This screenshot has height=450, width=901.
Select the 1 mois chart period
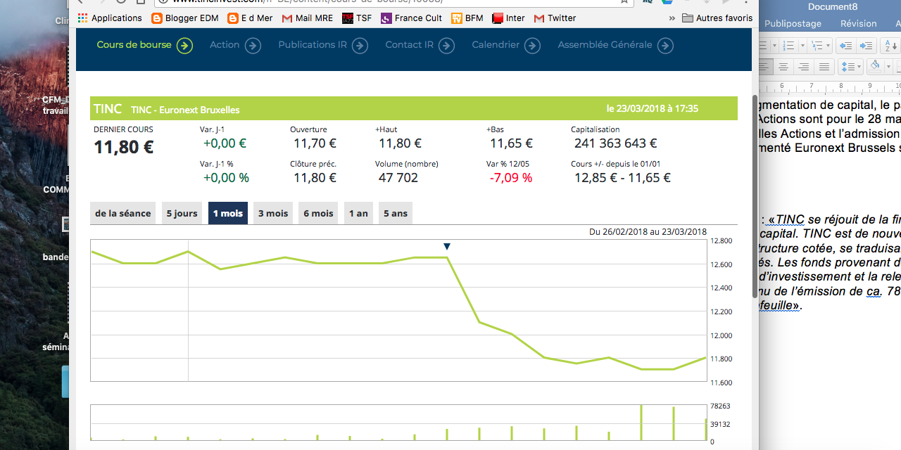coord(228,213)
